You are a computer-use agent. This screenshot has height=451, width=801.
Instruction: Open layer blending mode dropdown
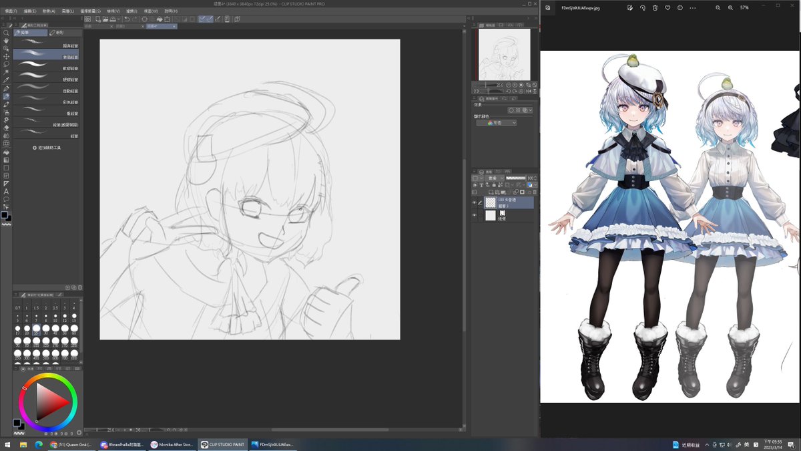coord(495,178)
